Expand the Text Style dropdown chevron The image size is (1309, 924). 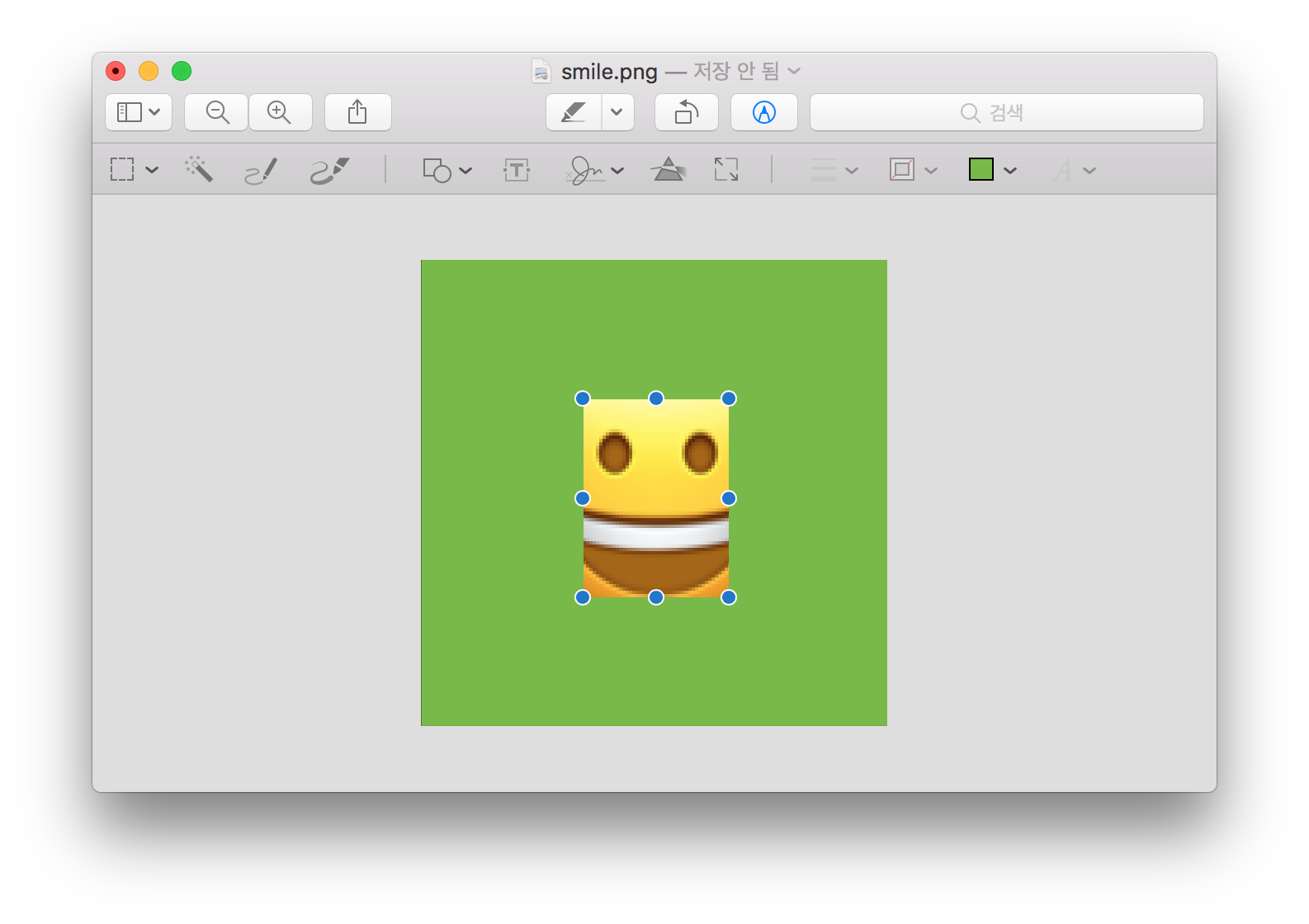1089,171
